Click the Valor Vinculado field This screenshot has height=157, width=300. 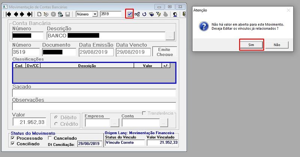click(162, 142)
